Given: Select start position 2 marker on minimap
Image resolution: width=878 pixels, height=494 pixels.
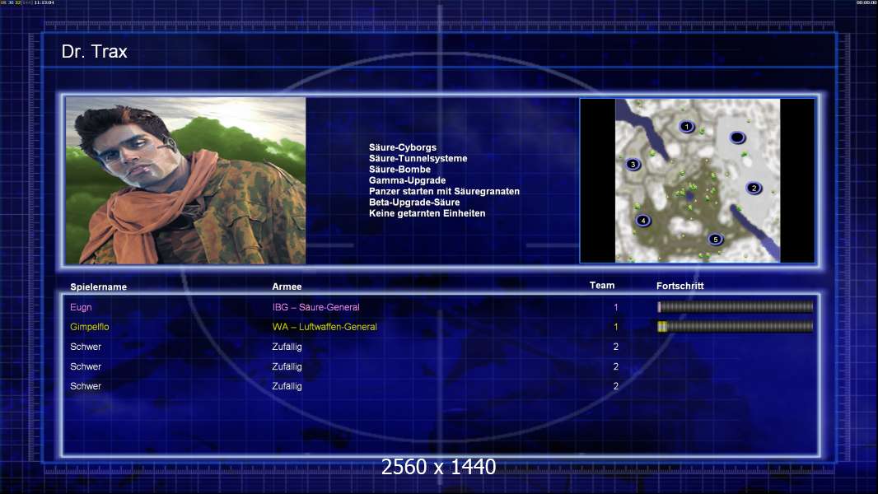Looking at the screenshot, I should click(754, 188).
